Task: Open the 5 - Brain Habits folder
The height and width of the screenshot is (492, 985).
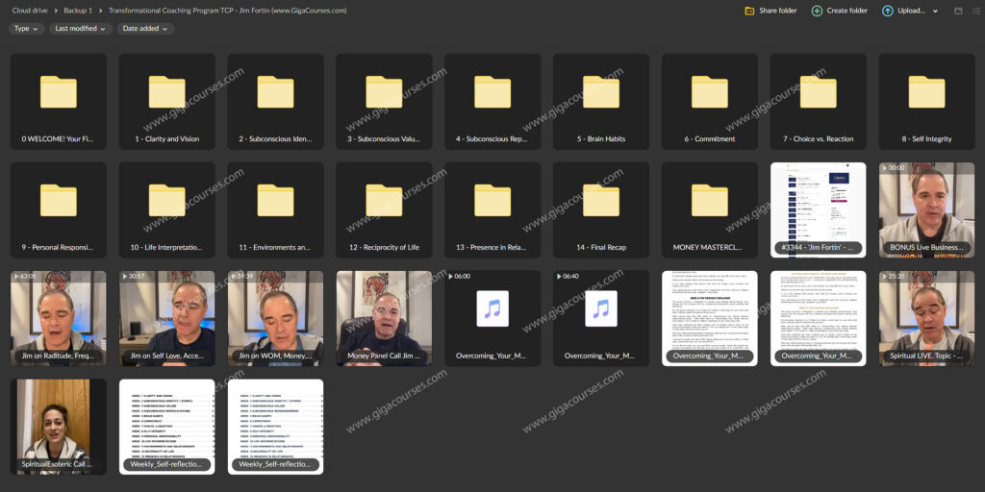Action: pos(601,101)
